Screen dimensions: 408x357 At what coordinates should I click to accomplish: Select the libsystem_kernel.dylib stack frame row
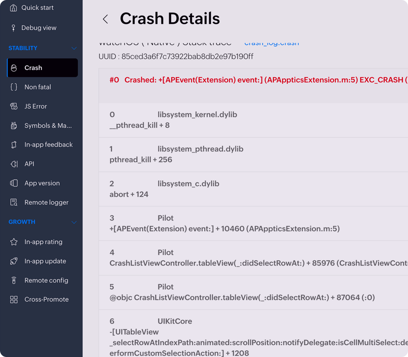(x=197, y=120)
